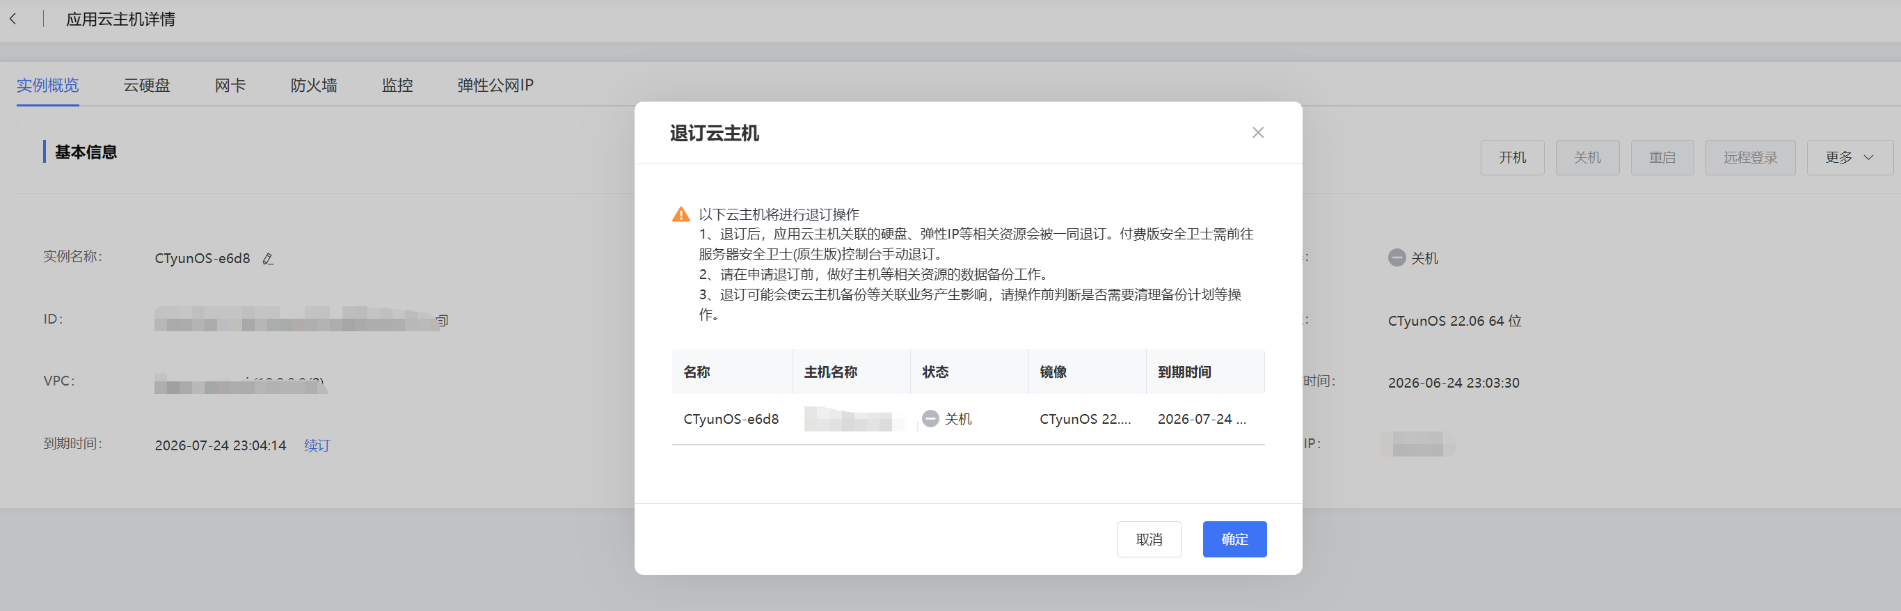The width and height of the screenshot is (1901, 611).
Task: Click 关机 status icon in dialog table
Action: coord(930,418)
